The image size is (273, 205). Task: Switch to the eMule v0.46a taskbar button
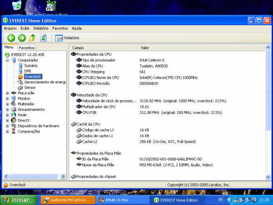pyautogui.click(x=123, y=200)
